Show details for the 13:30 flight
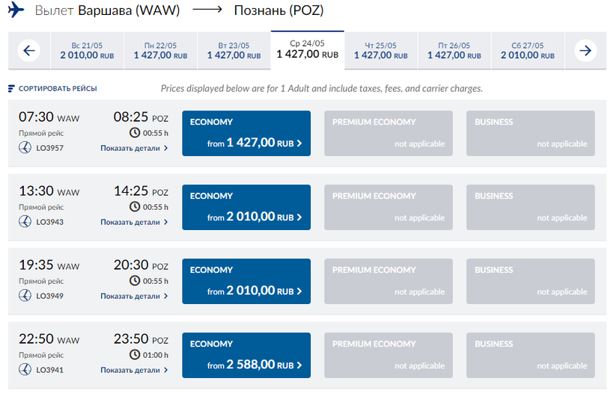Screen dimensions: 614x393 click(135, 222)
